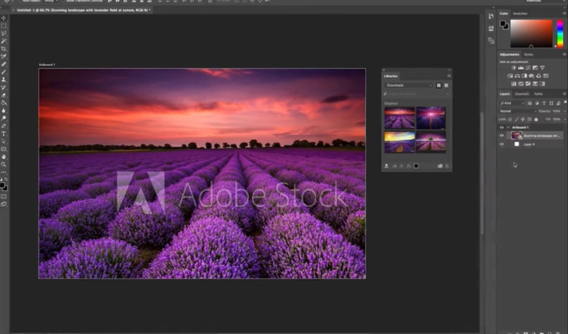Screen dimensions: 568x334
Task: Add a Levels adjustment
Action: pos(521,68)
